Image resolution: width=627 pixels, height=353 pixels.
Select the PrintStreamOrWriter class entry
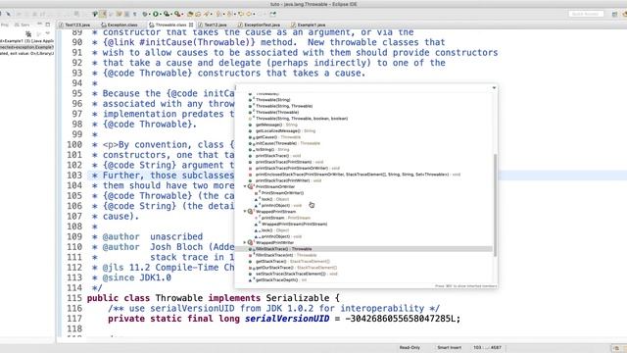click(x=275, y=187)
